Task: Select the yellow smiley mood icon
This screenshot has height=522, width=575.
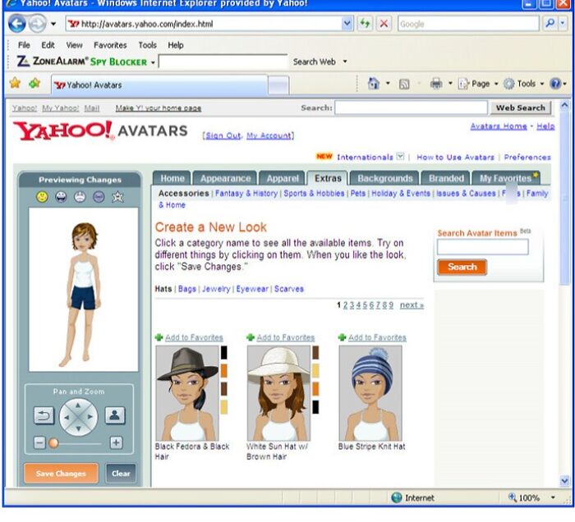Action: point(42,197)
